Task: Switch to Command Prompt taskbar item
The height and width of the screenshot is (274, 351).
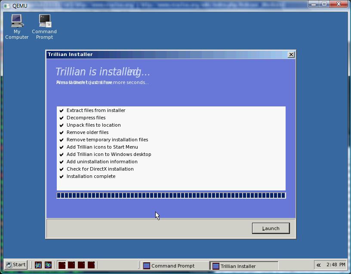Action: 173,266
